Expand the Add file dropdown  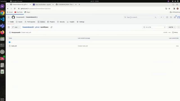(x=172, y=27)
